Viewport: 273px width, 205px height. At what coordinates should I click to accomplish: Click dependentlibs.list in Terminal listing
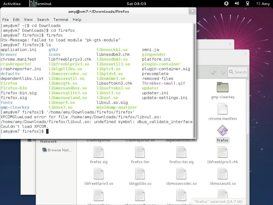coord(22,78)
